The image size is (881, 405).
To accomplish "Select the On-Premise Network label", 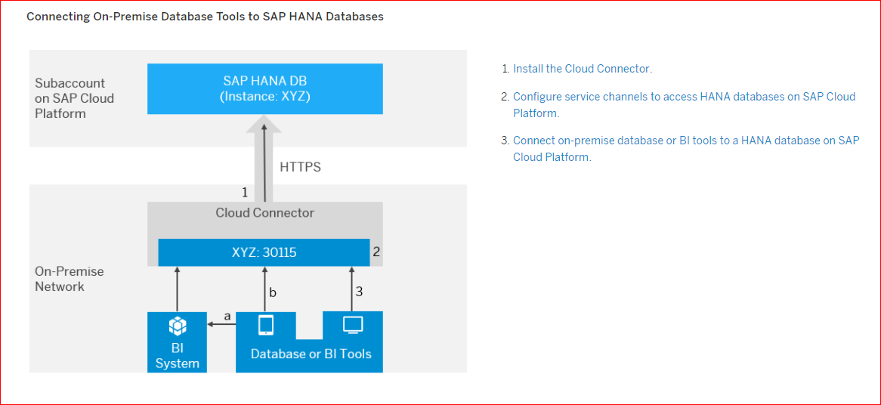I will coord(69,279).
